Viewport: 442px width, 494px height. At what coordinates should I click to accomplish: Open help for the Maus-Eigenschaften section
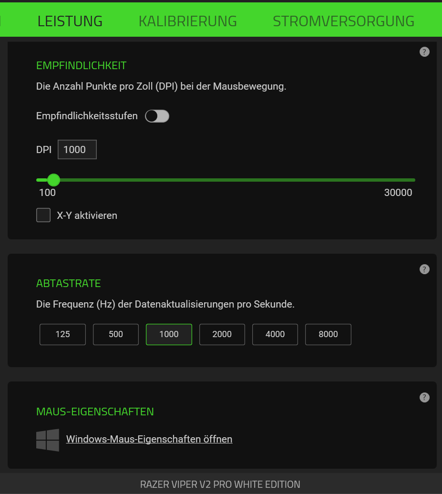click(424, 398)
